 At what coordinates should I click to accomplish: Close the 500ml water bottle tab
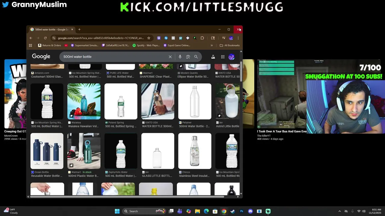coord(72,29)
